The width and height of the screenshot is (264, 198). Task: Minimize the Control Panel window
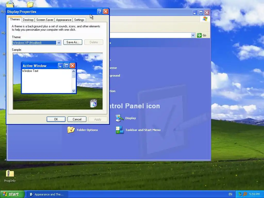pyautogui.click(x=195, y=12)
